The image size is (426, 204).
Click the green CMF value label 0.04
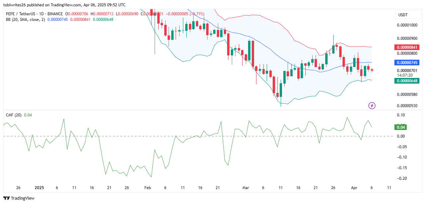(400, 127)
